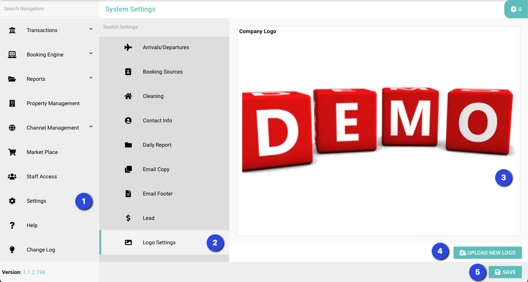Click the Lead dollar sign icon

128,218
